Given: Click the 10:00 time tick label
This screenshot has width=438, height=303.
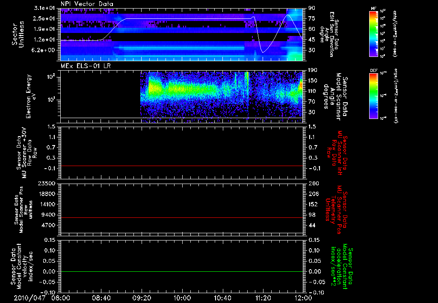Looking at the screenshot, I should (182, 298).
